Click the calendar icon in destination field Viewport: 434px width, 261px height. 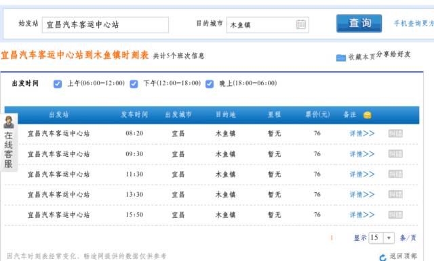(x=301, y=24)
